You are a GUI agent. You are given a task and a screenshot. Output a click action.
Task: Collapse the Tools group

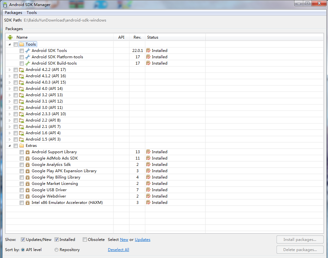tap(10, 44)
